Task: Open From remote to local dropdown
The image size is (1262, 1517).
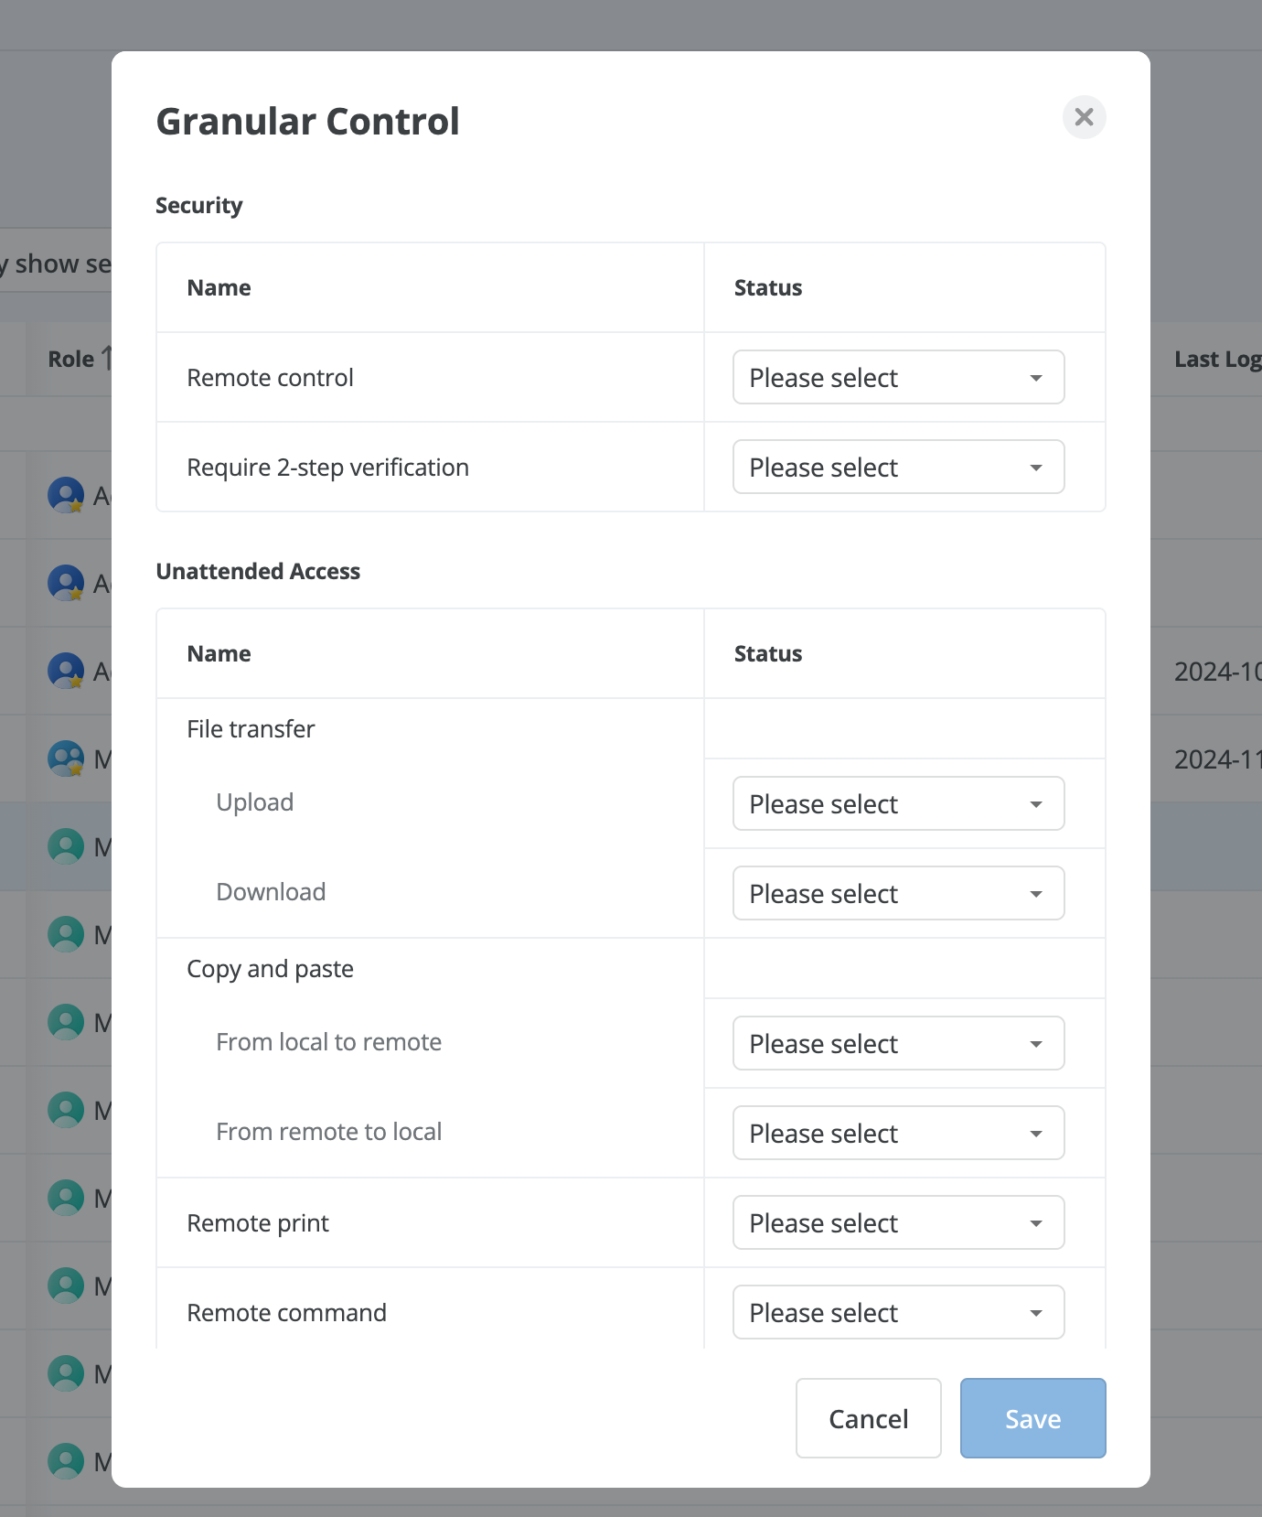Action: click(x=898, y=1133)
